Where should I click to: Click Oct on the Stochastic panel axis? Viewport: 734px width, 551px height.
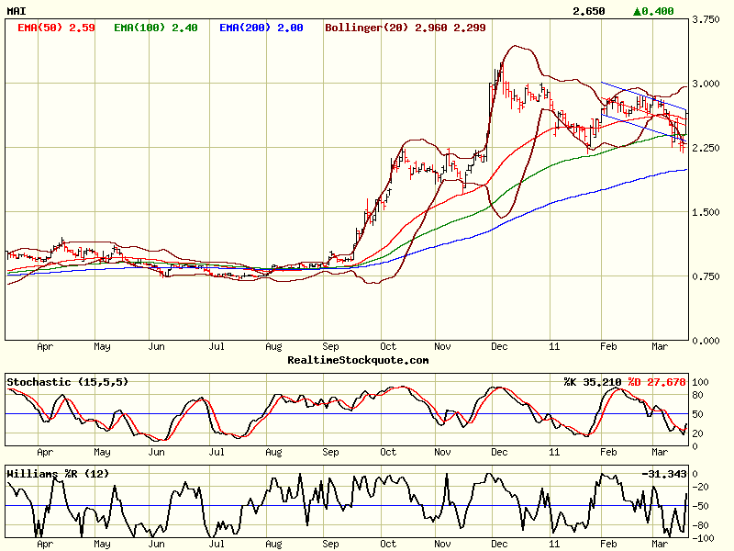tap(388, 452)
